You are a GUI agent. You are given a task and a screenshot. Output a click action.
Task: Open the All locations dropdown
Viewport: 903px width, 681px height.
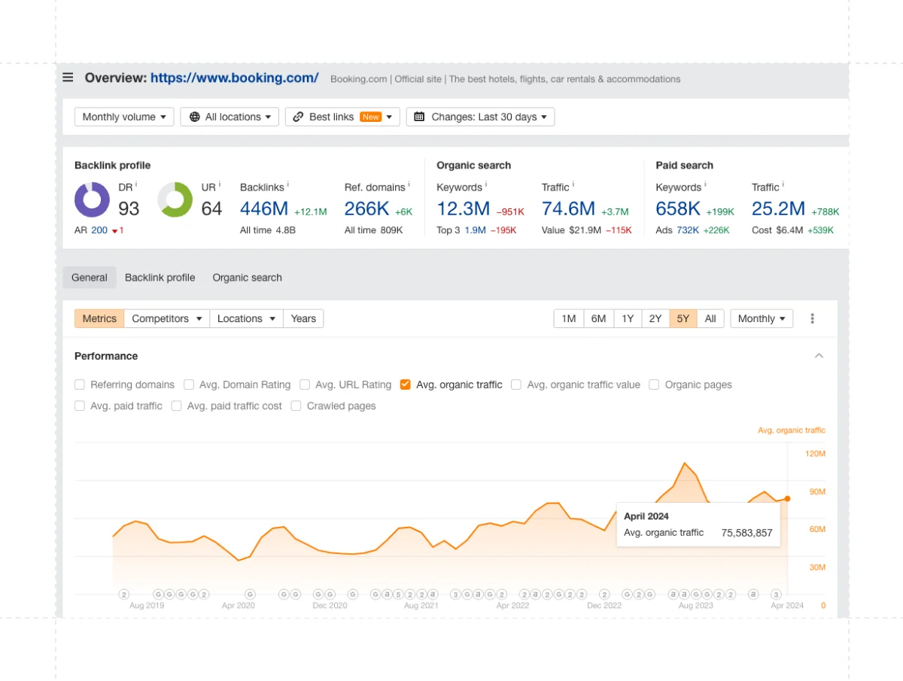coord(230,117)
